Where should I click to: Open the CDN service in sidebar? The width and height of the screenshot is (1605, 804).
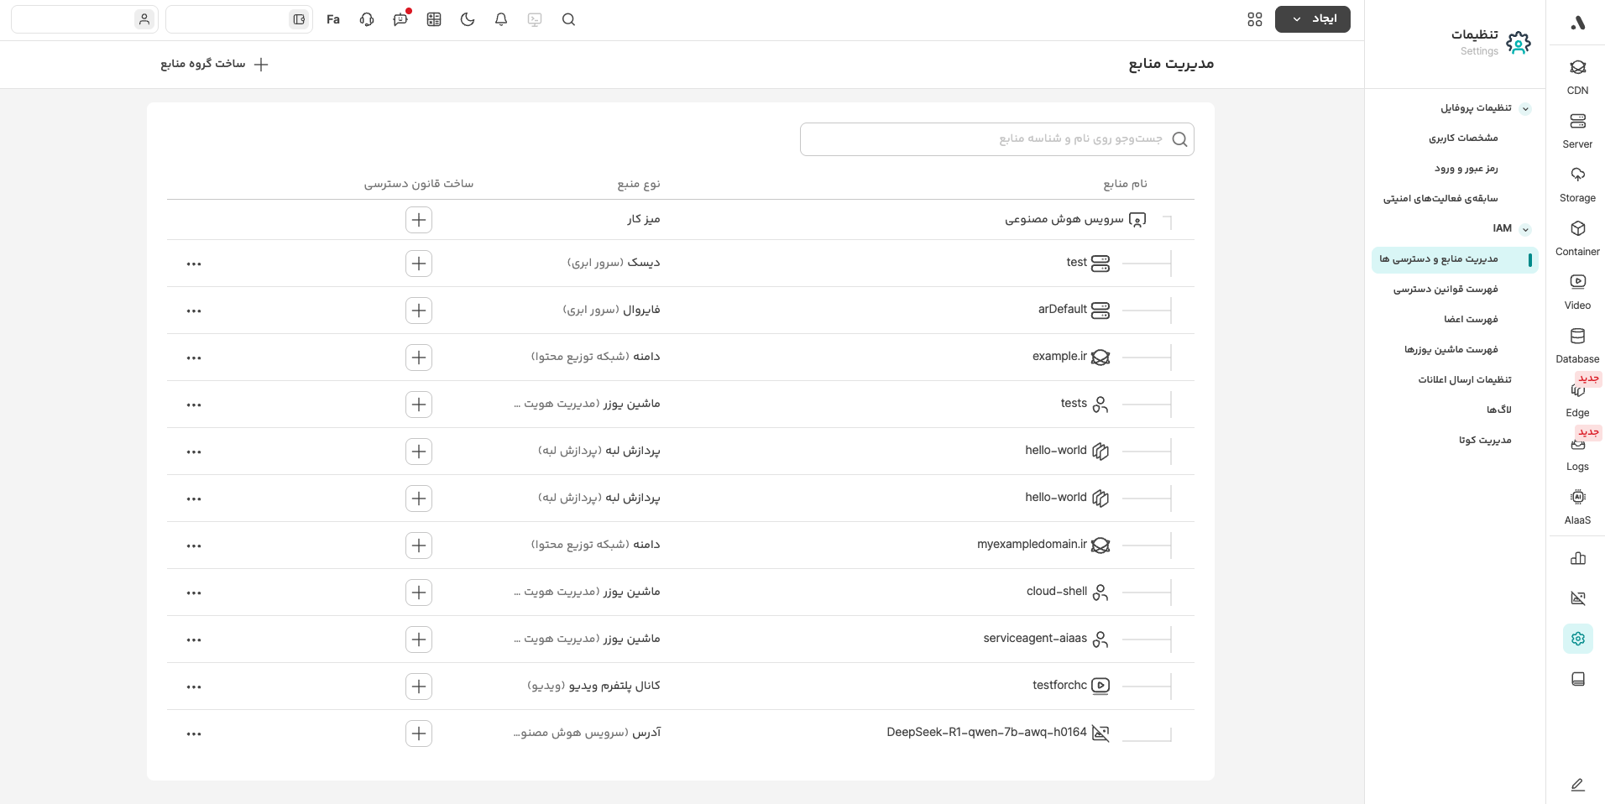[1577, 76]
